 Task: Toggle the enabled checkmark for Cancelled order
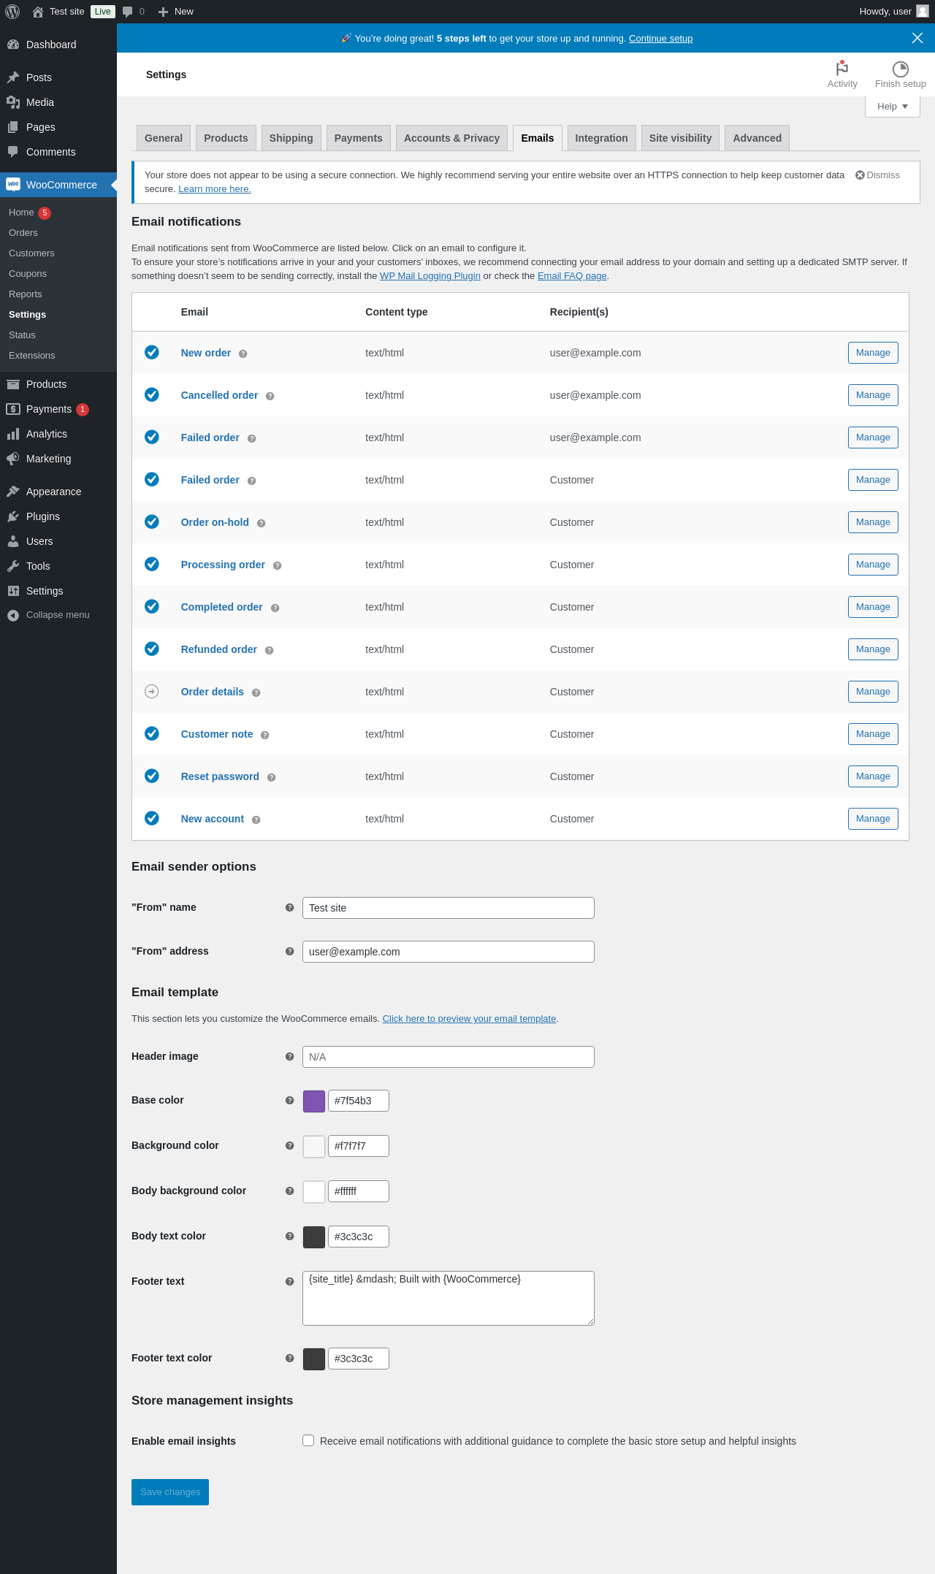[152, 395]
